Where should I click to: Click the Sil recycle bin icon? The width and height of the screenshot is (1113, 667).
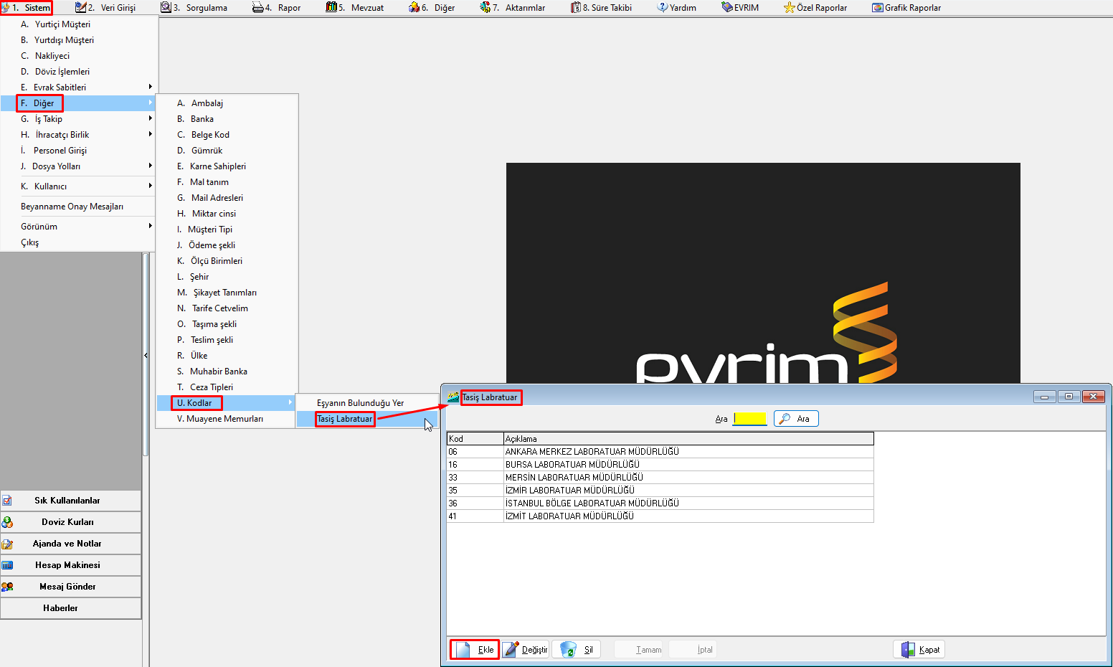pos(568,650)
